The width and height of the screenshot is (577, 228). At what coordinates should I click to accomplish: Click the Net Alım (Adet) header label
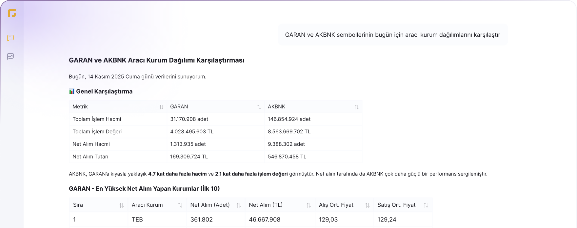click(210, 205)
